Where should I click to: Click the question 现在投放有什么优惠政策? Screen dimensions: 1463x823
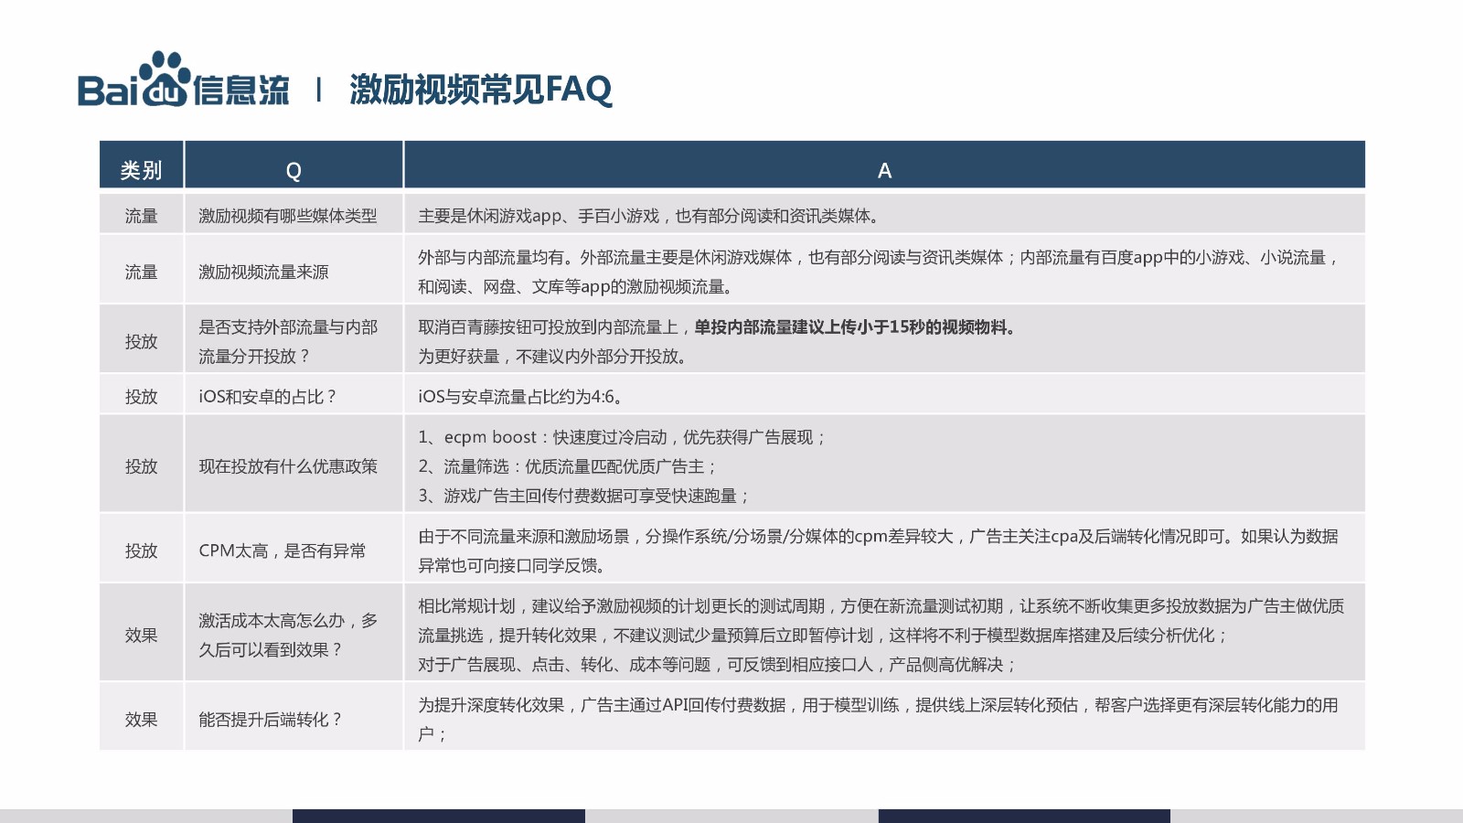click(287, 466)
